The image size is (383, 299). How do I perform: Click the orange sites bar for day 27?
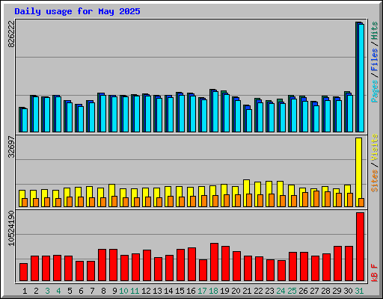(x=316, y=199)
